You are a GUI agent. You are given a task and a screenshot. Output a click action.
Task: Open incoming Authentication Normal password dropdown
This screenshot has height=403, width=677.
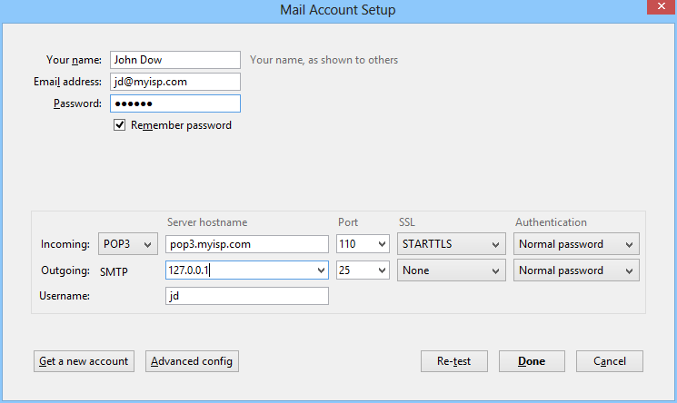point(576,244)
